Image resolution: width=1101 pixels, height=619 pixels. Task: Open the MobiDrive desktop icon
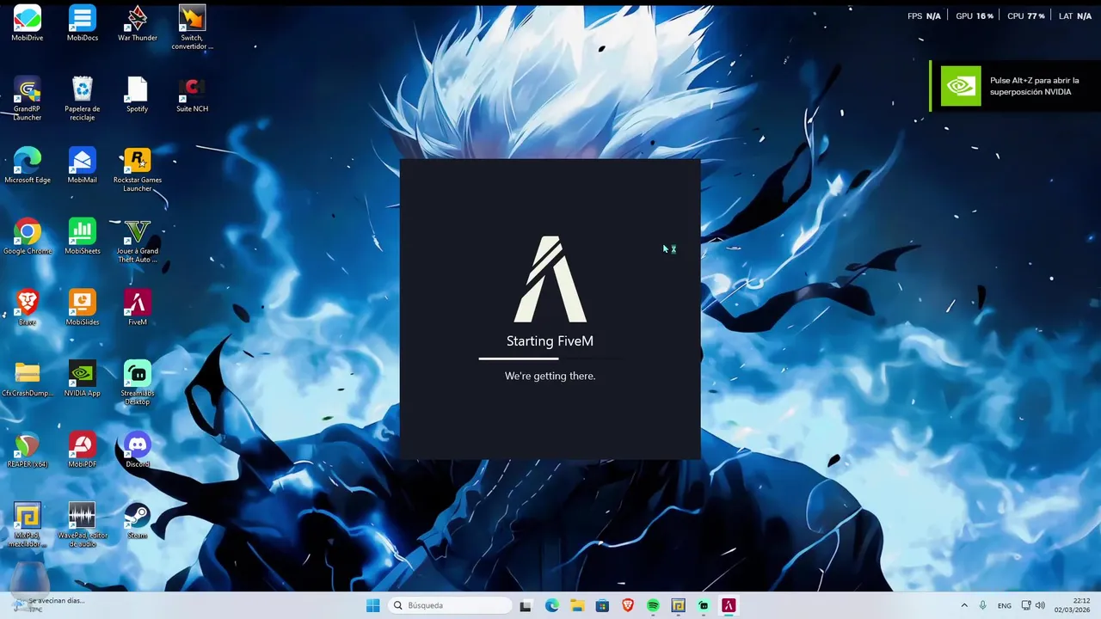click(28, 23)
